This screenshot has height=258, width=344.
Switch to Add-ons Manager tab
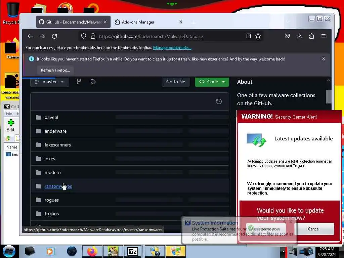(149, 22)
